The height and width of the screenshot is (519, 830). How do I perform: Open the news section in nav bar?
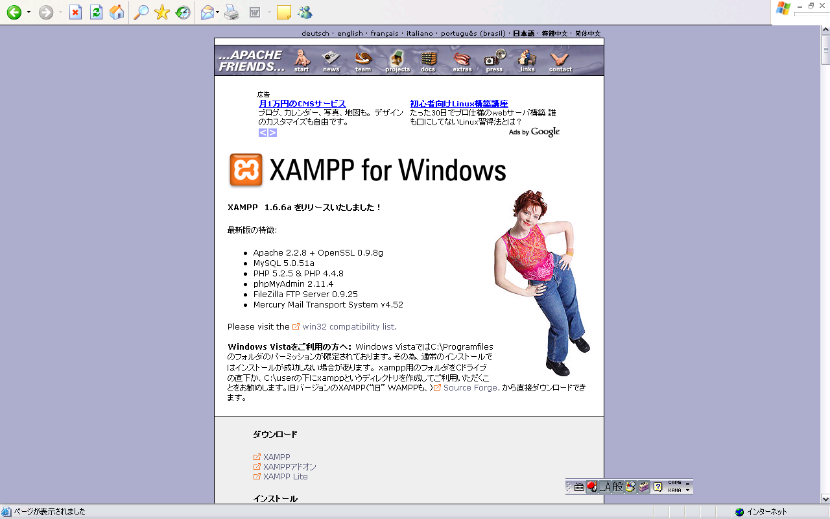pyautogui.click(x=331, y=60)
